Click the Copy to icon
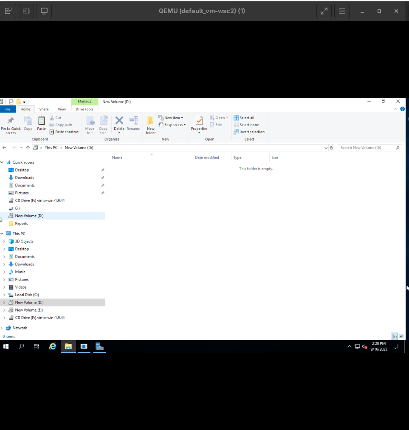The image size is (409, 430). (x=103, y=121)
